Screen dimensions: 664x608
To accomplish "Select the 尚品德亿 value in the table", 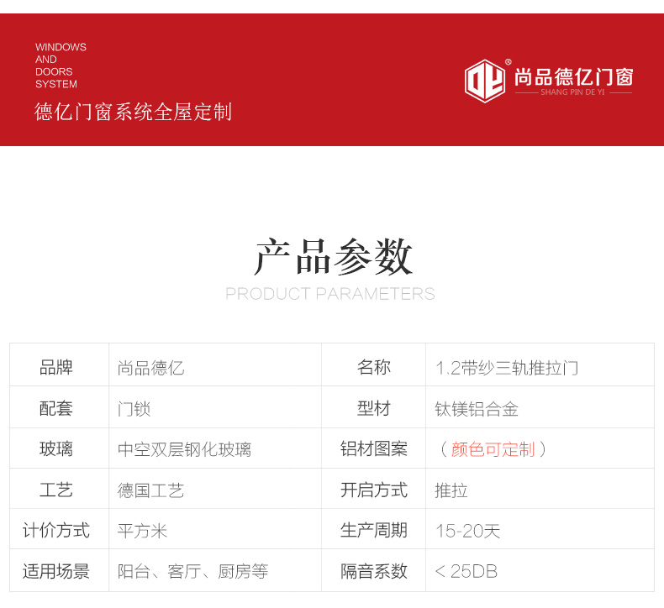I will coord(151,368).
